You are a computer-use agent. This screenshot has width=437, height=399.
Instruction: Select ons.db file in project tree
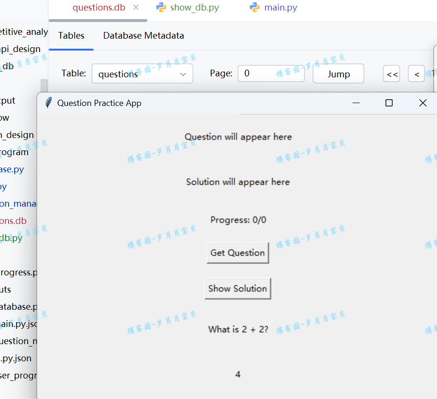[x=13, y=221]
